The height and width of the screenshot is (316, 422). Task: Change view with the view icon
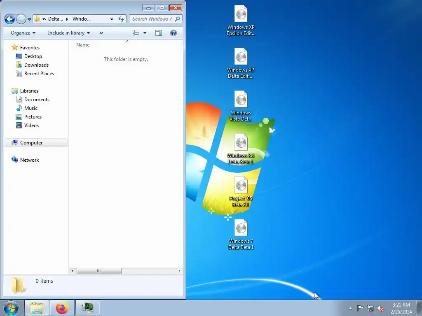pyautogui.click(x=136, y=33)
